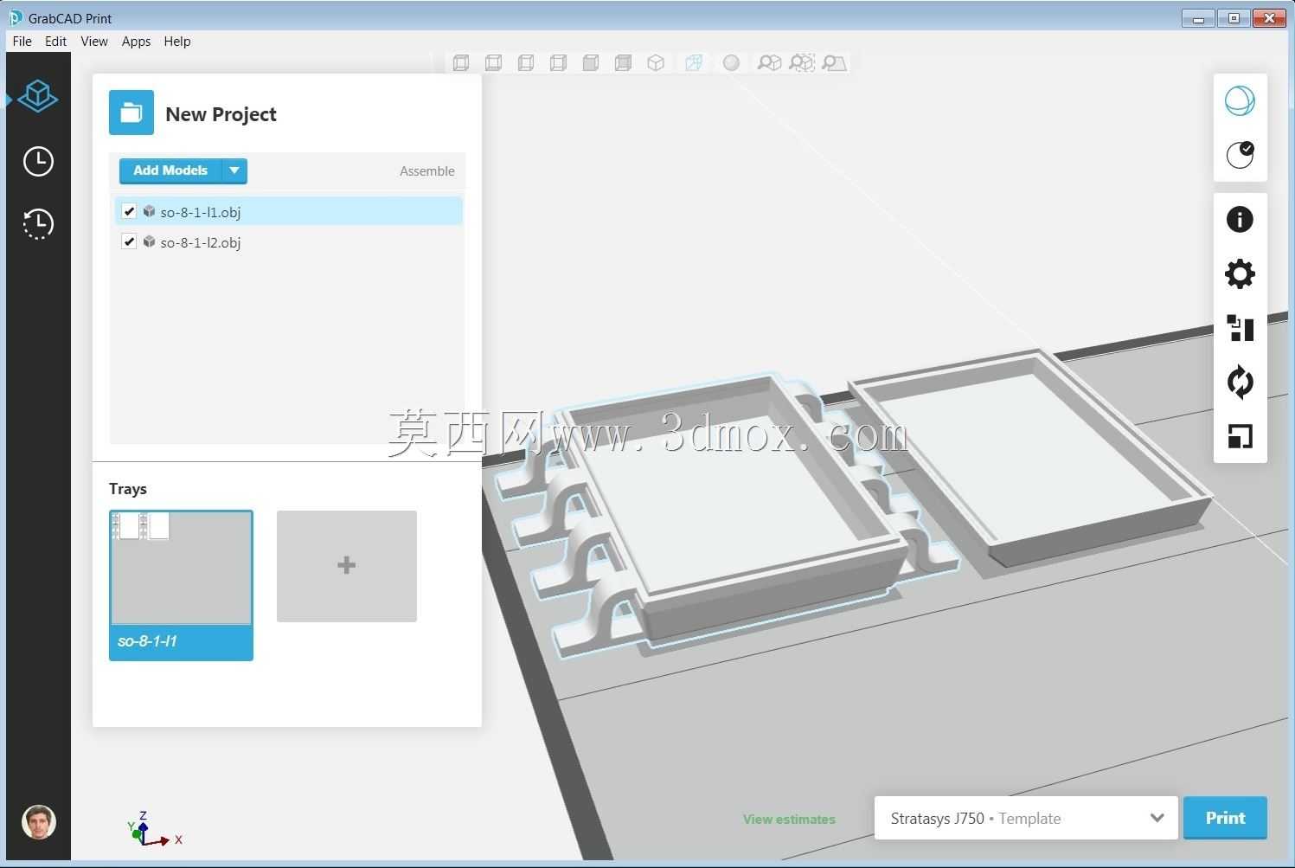Select so-8-1-l2.obj in the model list
This screenshot has width=1295, height=868.
pyautogui.click(x=288, y=241)
